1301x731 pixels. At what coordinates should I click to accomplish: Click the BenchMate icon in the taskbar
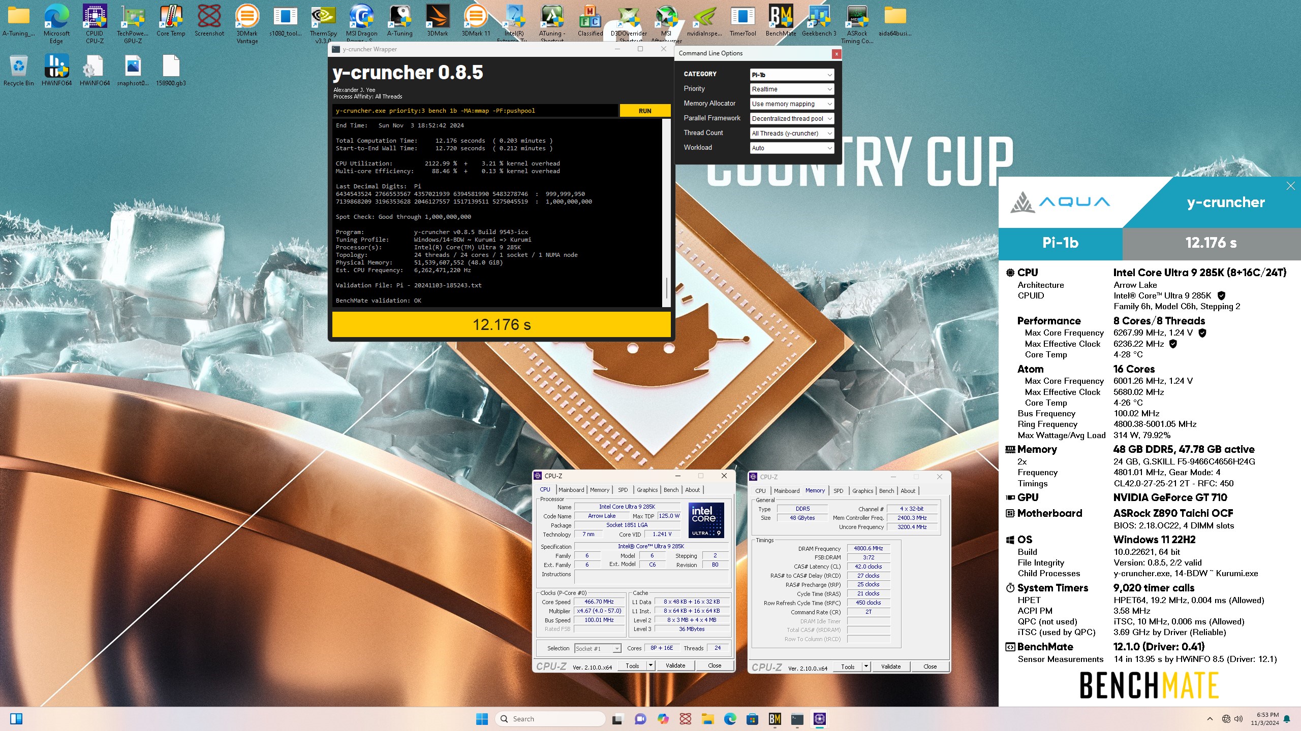coord(775,719)
